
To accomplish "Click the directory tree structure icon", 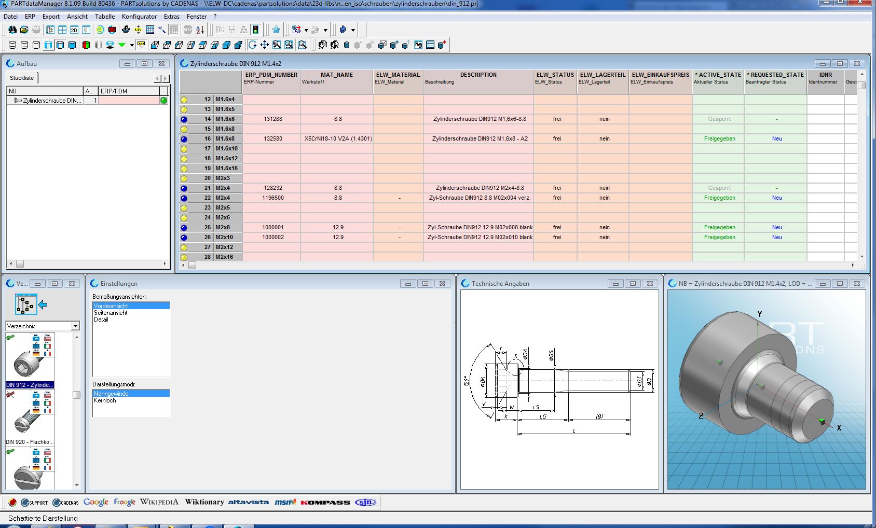I will coord(25,305).
